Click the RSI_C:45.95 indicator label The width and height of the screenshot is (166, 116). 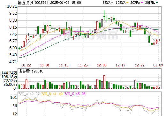click(x=75, y=94)
